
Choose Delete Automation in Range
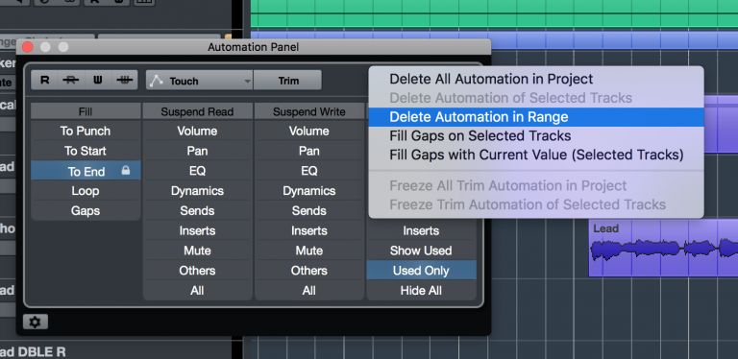point(536,117)
